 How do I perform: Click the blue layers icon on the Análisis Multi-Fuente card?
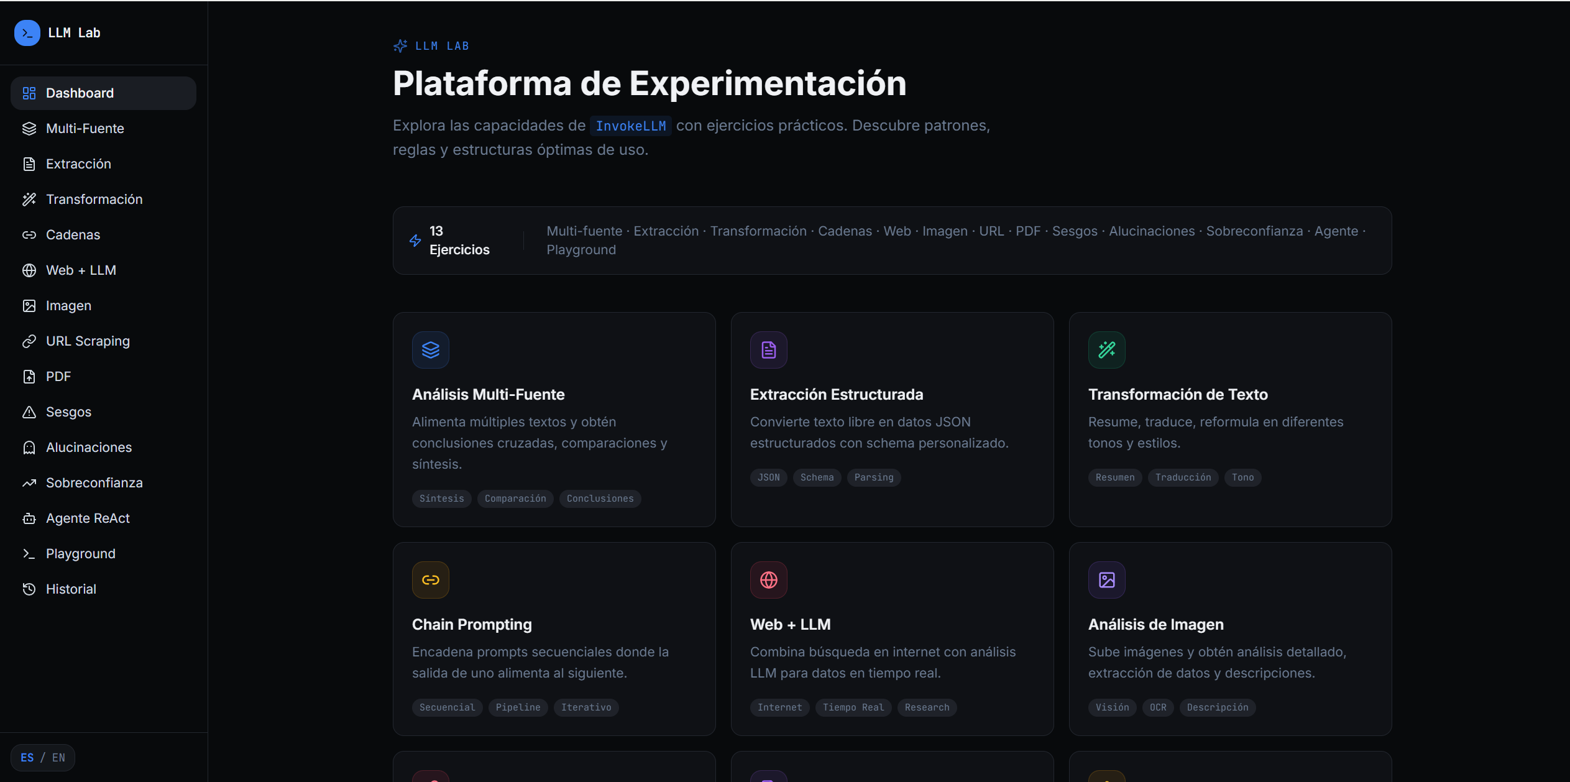click(x=431, y=350)
